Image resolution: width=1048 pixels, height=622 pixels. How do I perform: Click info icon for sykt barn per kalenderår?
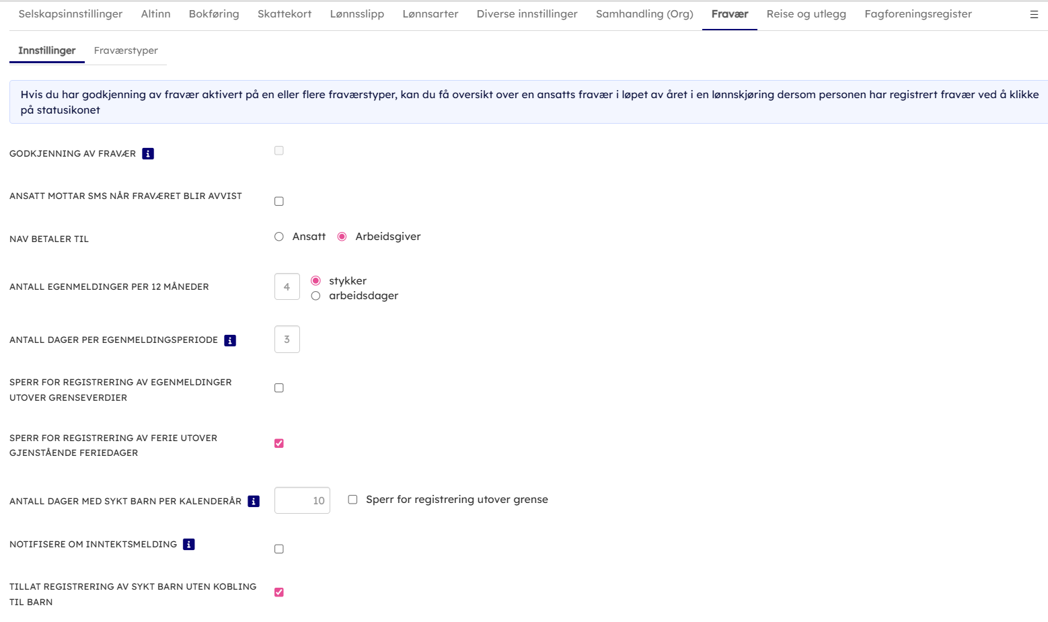click(x=254, y=501)
